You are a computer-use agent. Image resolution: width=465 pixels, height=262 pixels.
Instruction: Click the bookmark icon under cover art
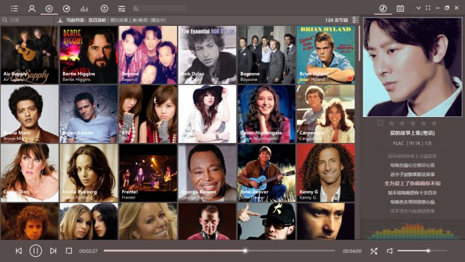[x=380, y=123]
